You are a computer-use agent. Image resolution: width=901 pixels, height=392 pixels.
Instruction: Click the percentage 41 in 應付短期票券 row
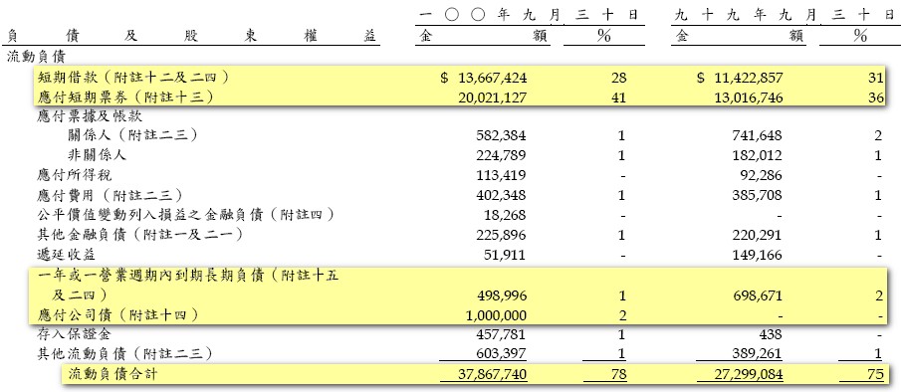[618, 98]
